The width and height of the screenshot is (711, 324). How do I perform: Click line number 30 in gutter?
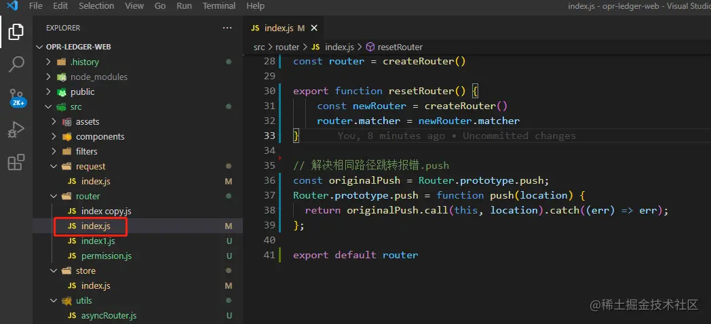pos(270,91)
